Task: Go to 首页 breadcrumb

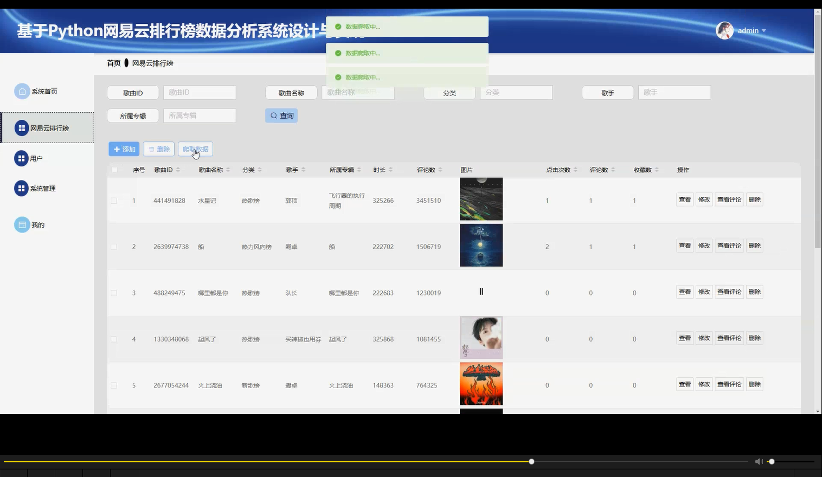Action: coord(114,63)
